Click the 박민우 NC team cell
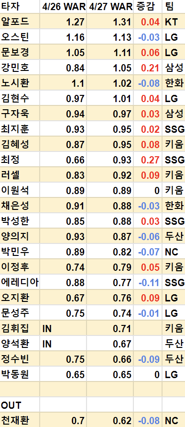This screenshot has width=185, height=427. (174, 252)
